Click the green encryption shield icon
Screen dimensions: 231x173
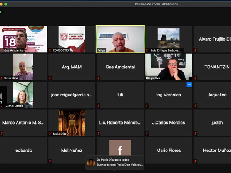tap(1, 12)
